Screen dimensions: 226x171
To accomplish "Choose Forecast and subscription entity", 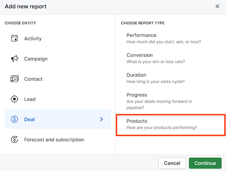I will tap(54, 140).
